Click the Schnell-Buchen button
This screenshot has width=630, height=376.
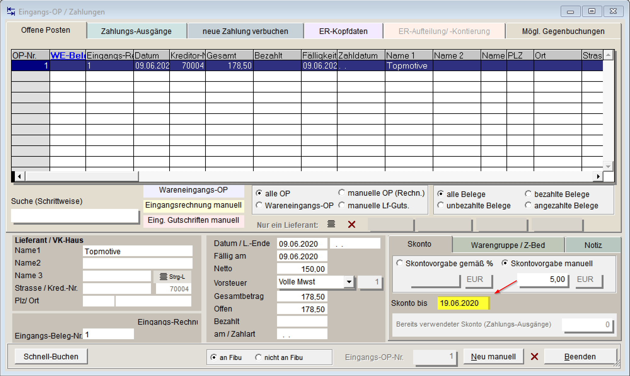click(51, 356)
